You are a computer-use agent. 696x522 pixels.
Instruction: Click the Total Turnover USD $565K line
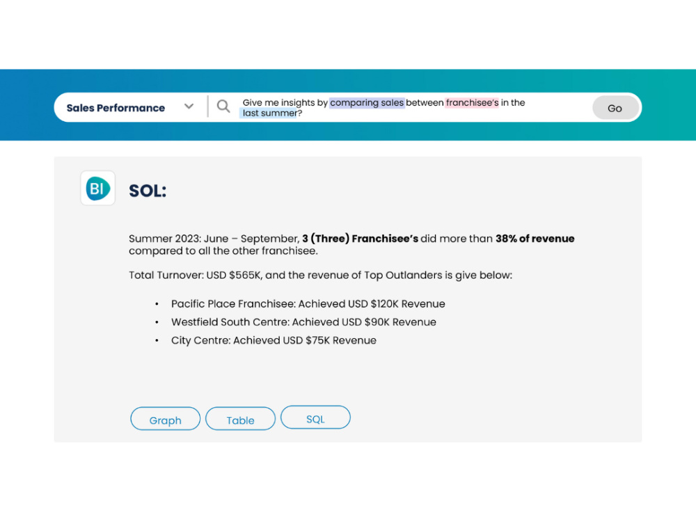click(x=320, y=275)
